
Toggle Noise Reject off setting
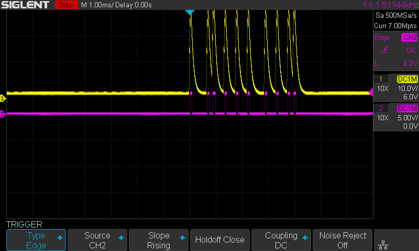(343, 240)
